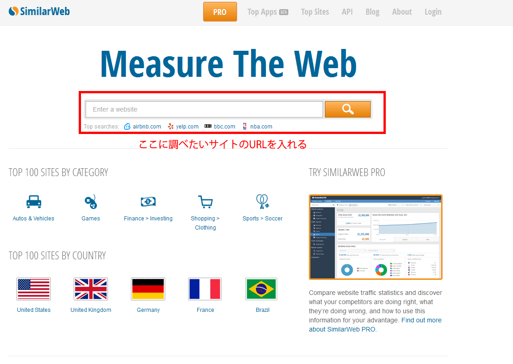This screenshot has height=364, width=513.
Task: Click the TOP 100 SITES BY CATEGORY heading
Action: (x=58, y=172)
